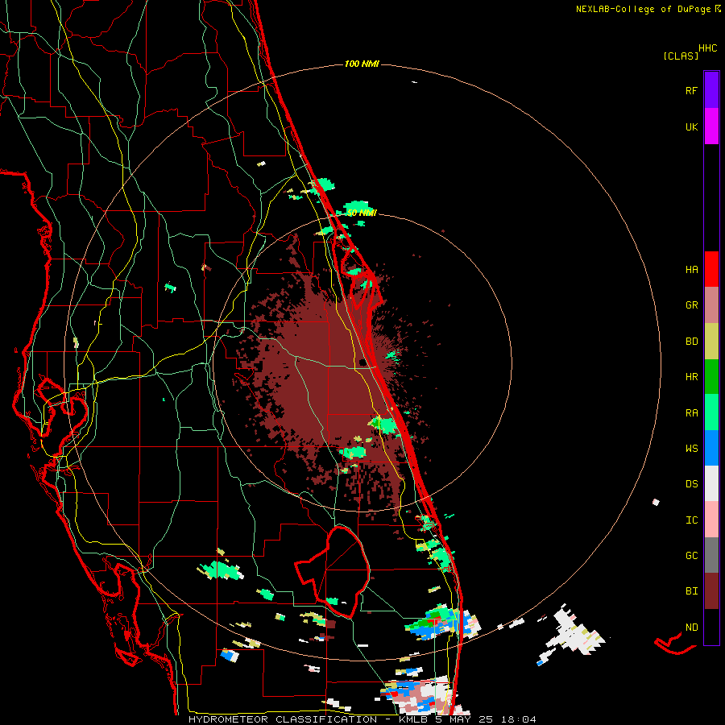
Task: Click the WS legend label
Action: coord(691,449)
